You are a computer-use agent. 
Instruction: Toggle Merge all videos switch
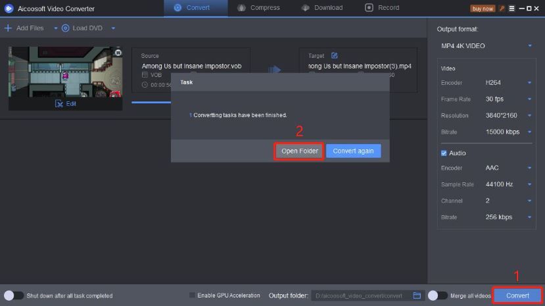438,295
